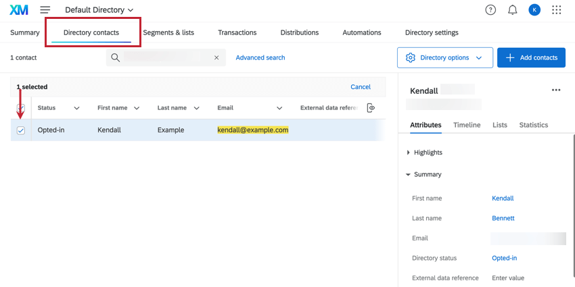Open the hamburger navigation menu
Screen dimensions: 575x287
pos(45,9)
